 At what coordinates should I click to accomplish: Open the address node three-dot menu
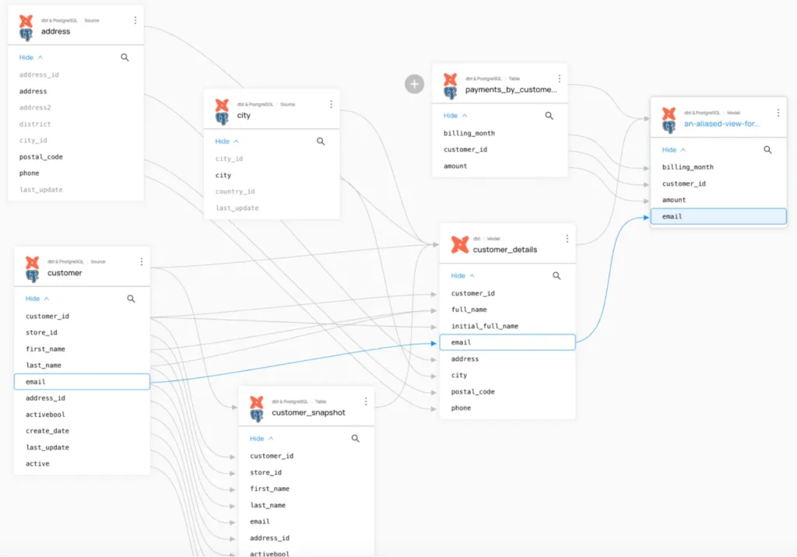point(135,21)
